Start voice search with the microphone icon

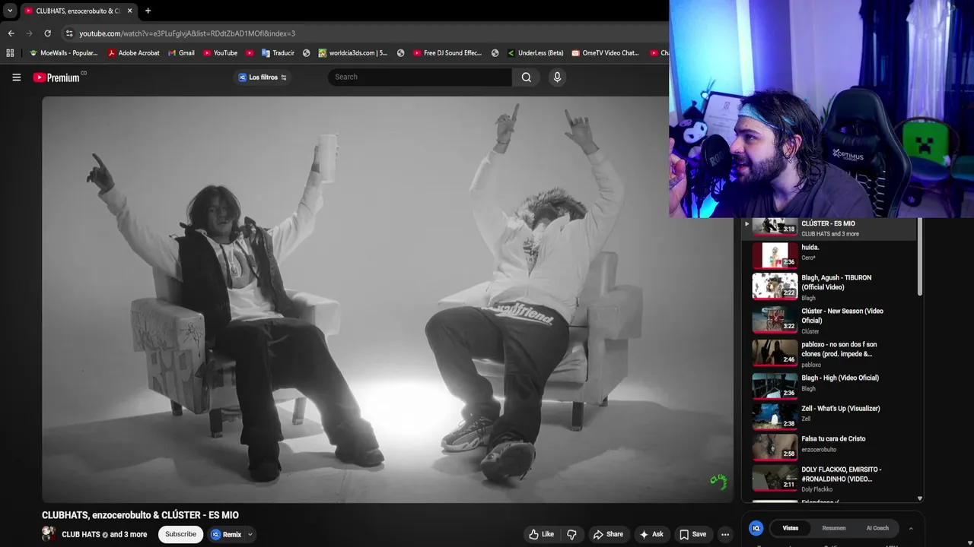point(557,77)
